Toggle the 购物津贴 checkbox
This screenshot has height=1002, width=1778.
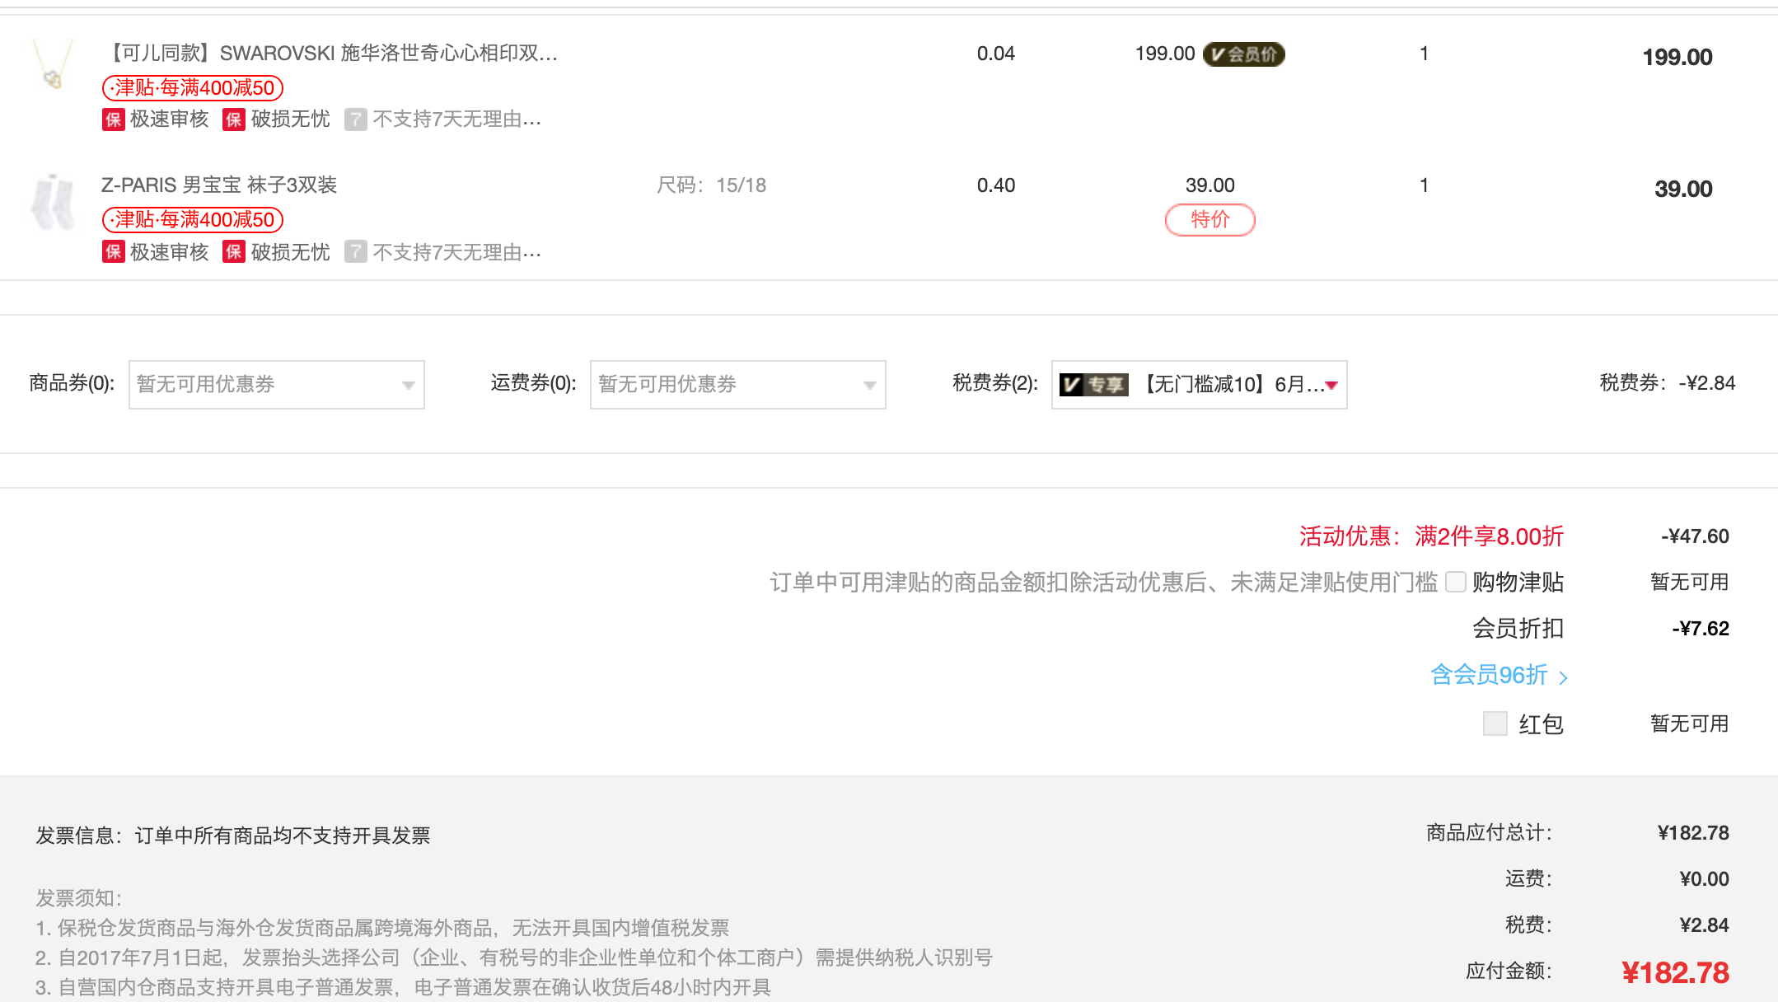pyautogui.click(x=1456, y=583)
